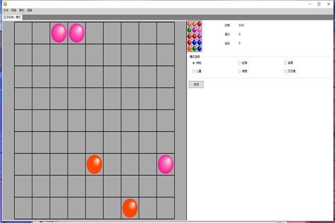Click the empty top-left cell of the board
The width and height of the screenshot is (335, 223).
[23, 33]
